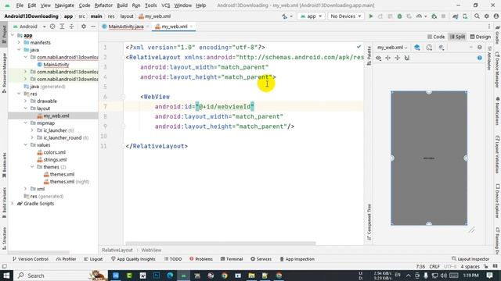Viewport: 501px width, 281px height.
Task: Switch to MainActivity.java tab
Action: (x=126, y=27)
